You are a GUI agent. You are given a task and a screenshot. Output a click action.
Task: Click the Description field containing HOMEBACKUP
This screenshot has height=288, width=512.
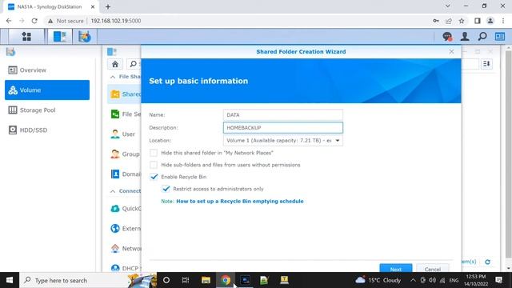pyautogui.click(x=282, y=128)
